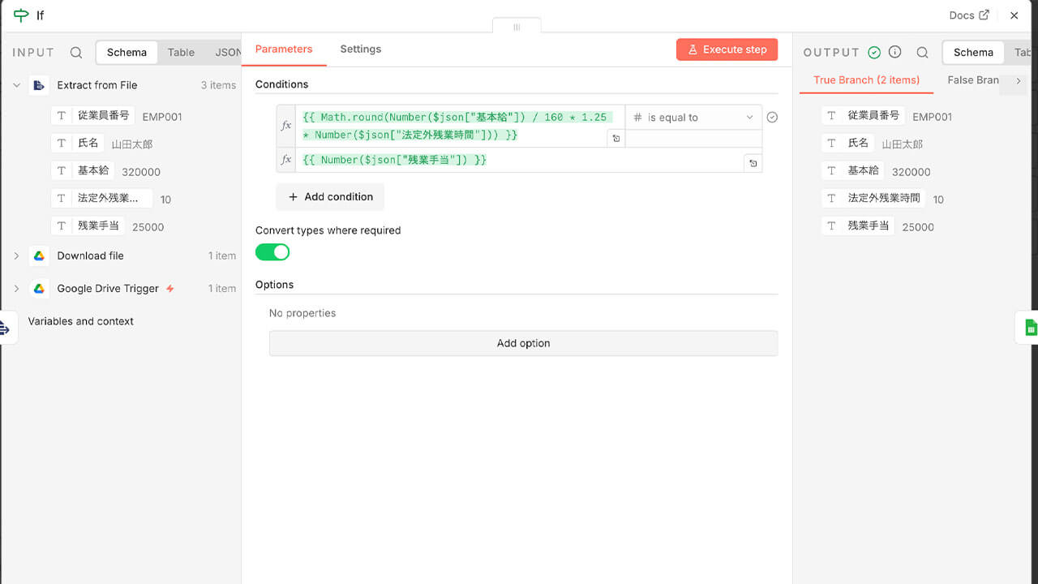
Task: Click the Google Sheets icon on right edge
Action: (1030, 327)
